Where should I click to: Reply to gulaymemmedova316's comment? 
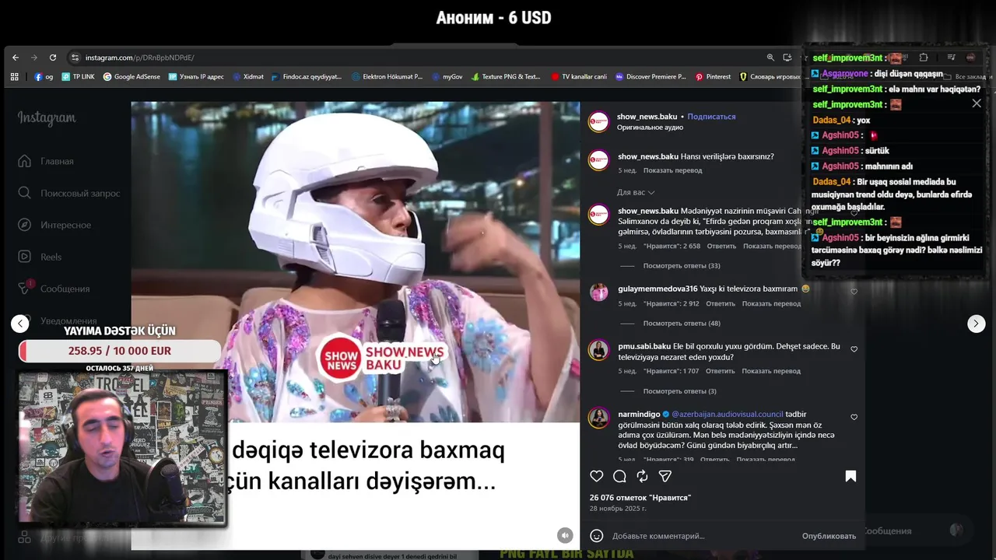[x=720, y=304]
